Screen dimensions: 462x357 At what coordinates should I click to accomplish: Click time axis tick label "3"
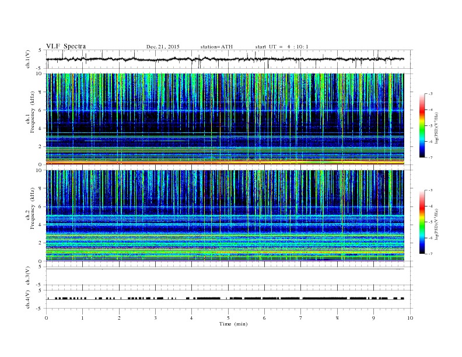[155, 318]
